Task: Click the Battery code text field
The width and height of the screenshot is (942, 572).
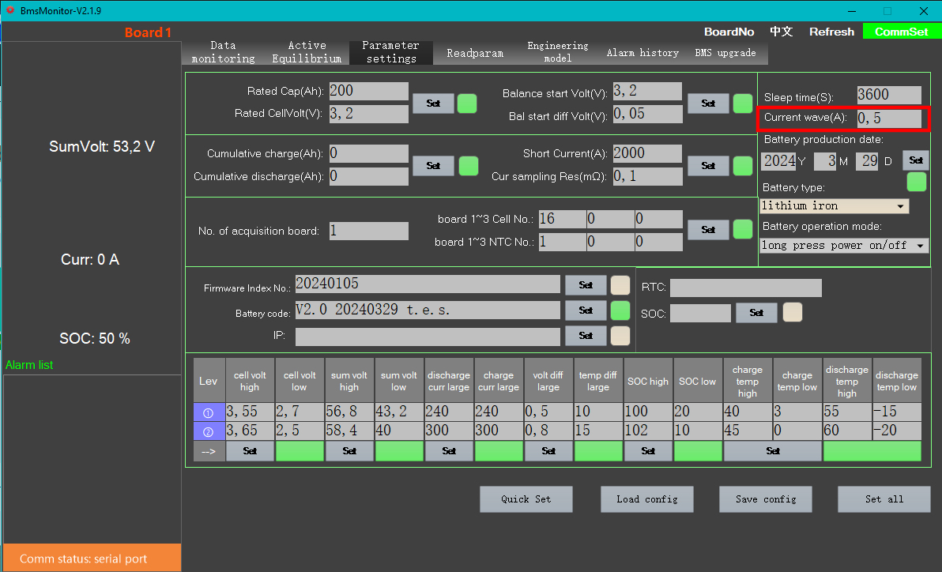Action: click(x=427, y=310)
